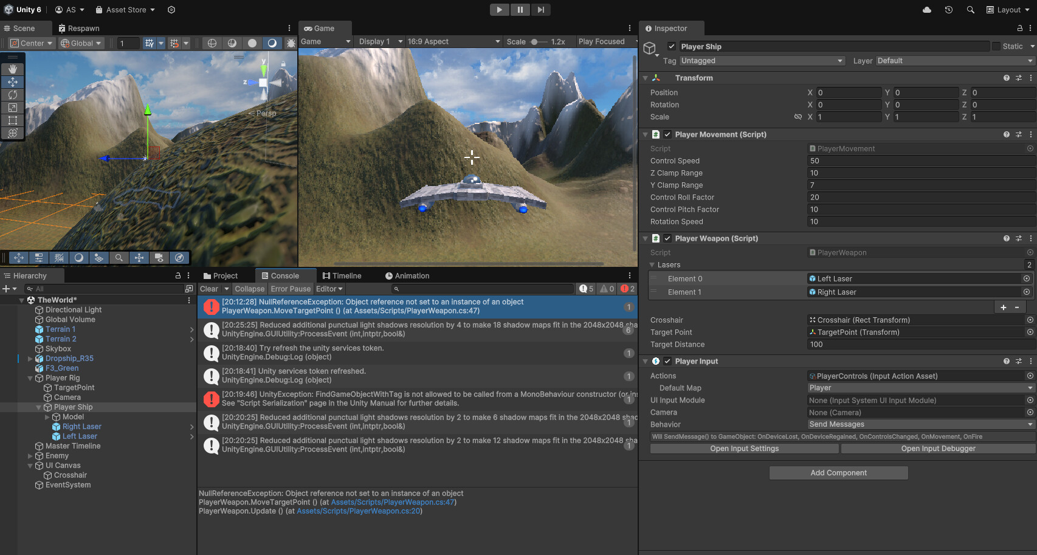
Task: Open the Asset Store from the top bar
Action: (125, 9)
